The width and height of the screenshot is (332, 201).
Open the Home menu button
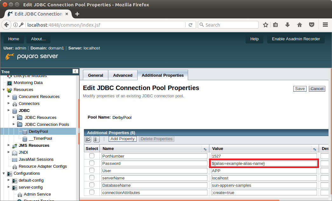14,39
